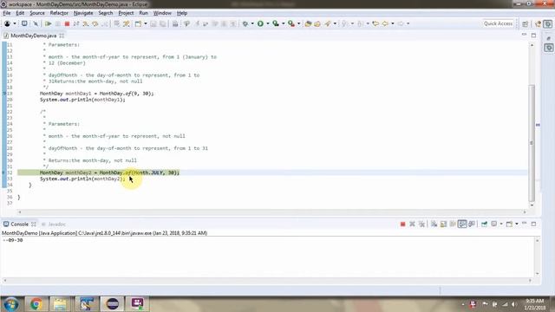This screenshot has width=555, height=312.
Task: Click the Resume debug icon in toolbar
Action: pos(49,23)
